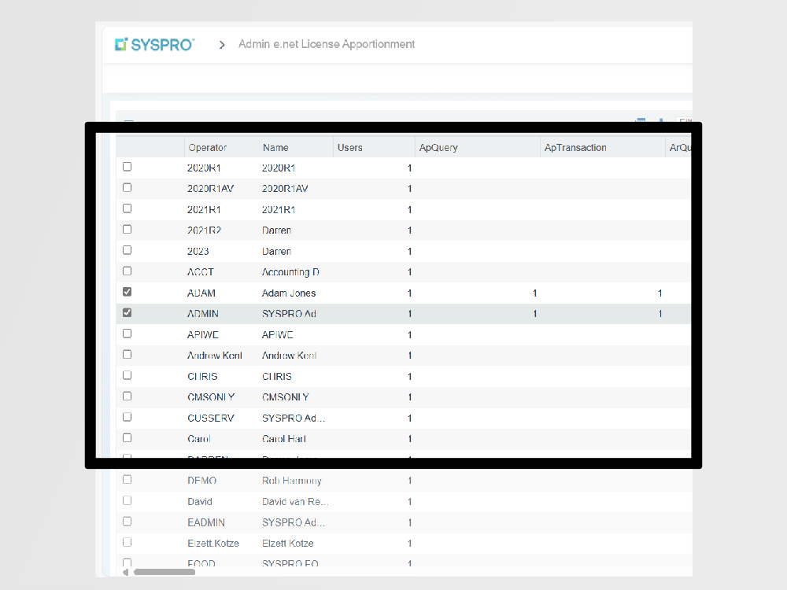Click the Users column header
Viewport: 787px width, 590px height.
[x=350, y=147]
